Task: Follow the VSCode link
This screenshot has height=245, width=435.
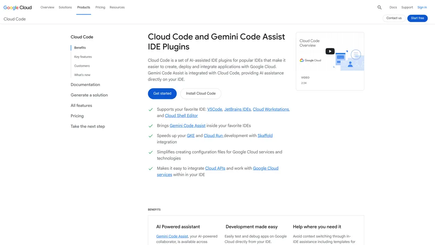Action: (215, 109)
